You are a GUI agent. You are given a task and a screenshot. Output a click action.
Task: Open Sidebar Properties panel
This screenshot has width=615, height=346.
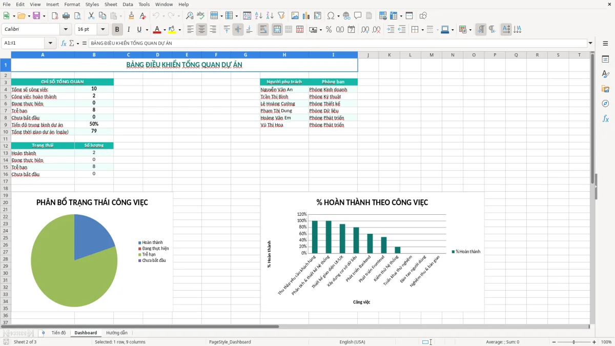[x=605, y=59]
